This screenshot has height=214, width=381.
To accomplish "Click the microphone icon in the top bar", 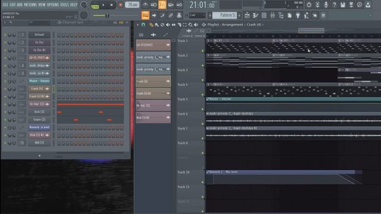I will (326, 5).
